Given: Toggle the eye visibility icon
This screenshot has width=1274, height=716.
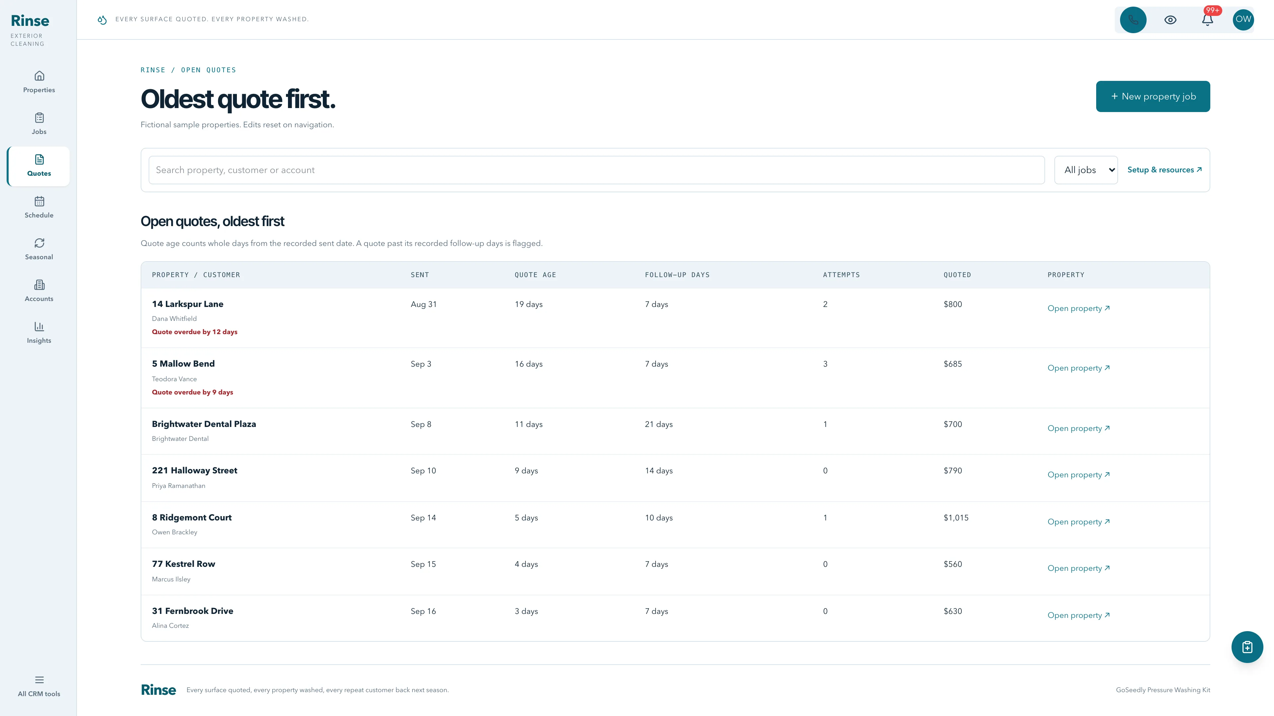Looking at the screenshot, I should [x=1170, y=20].
